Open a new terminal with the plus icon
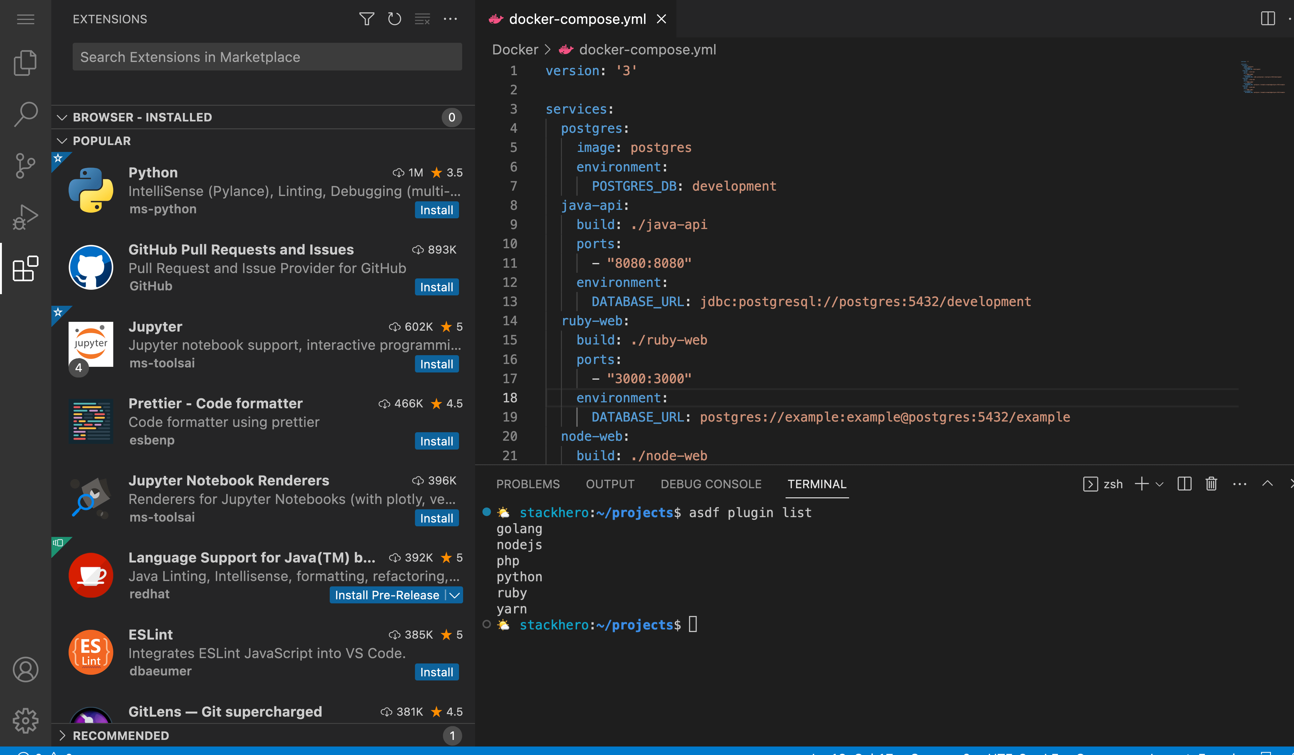This screenshot has width=1294, height=755. pyautogui.click(x=1141, y=483)
